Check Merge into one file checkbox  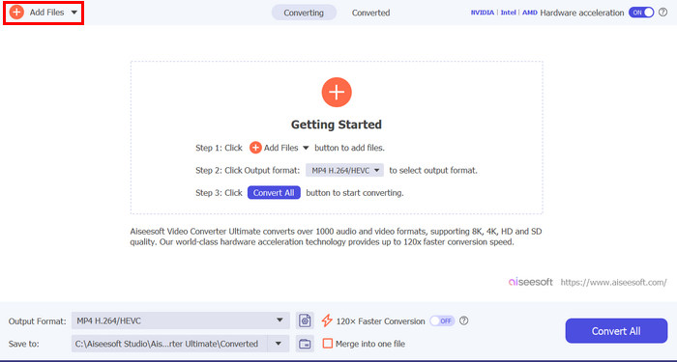pos(328,344)
